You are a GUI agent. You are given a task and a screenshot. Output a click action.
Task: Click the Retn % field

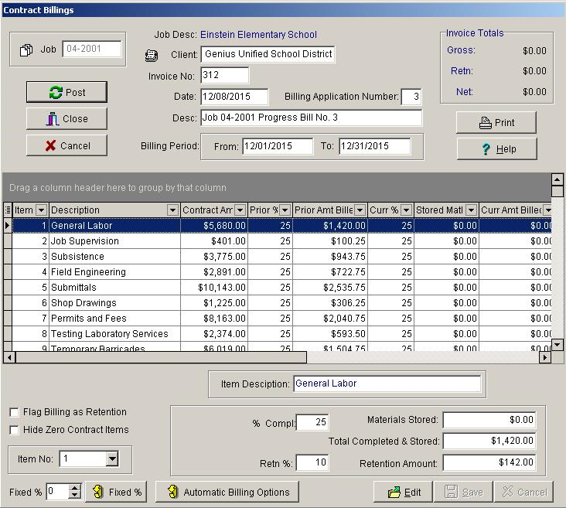pyautogui.click(x=312, y=462)
